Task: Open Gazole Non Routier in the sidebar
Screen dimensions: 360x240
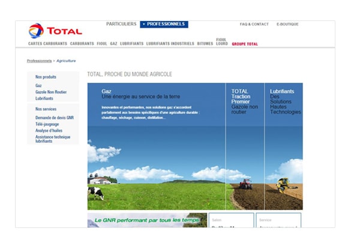Action: pyautogui.click(x=51, y=92)
